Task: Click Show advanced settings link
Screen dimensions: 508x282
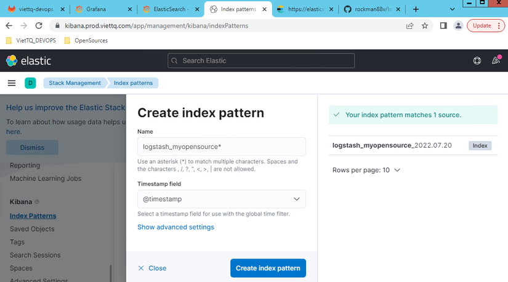Action: click(x=175, y=227)
